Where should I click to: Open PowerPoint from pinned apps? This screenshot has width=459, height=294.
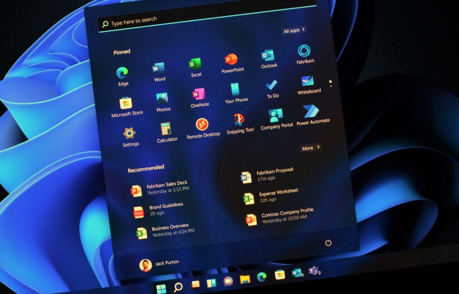pos(232,59)
